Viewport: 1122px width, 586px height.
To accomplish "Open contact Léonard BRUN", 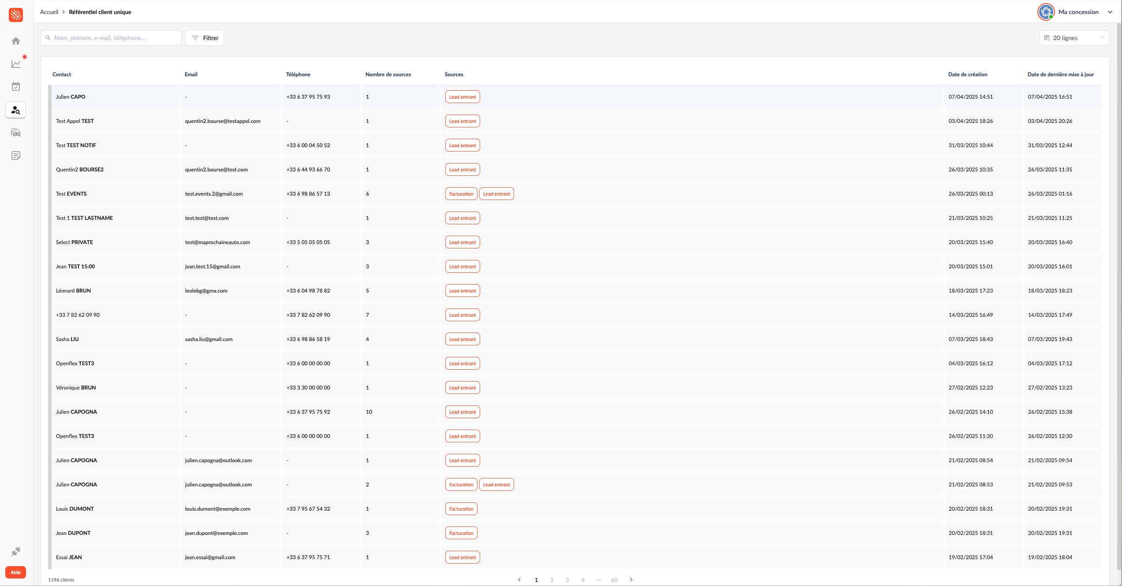I will [74, 291].
